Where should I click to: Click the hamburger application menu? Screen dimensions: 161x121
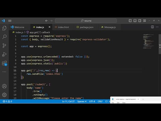click(10, 21)
